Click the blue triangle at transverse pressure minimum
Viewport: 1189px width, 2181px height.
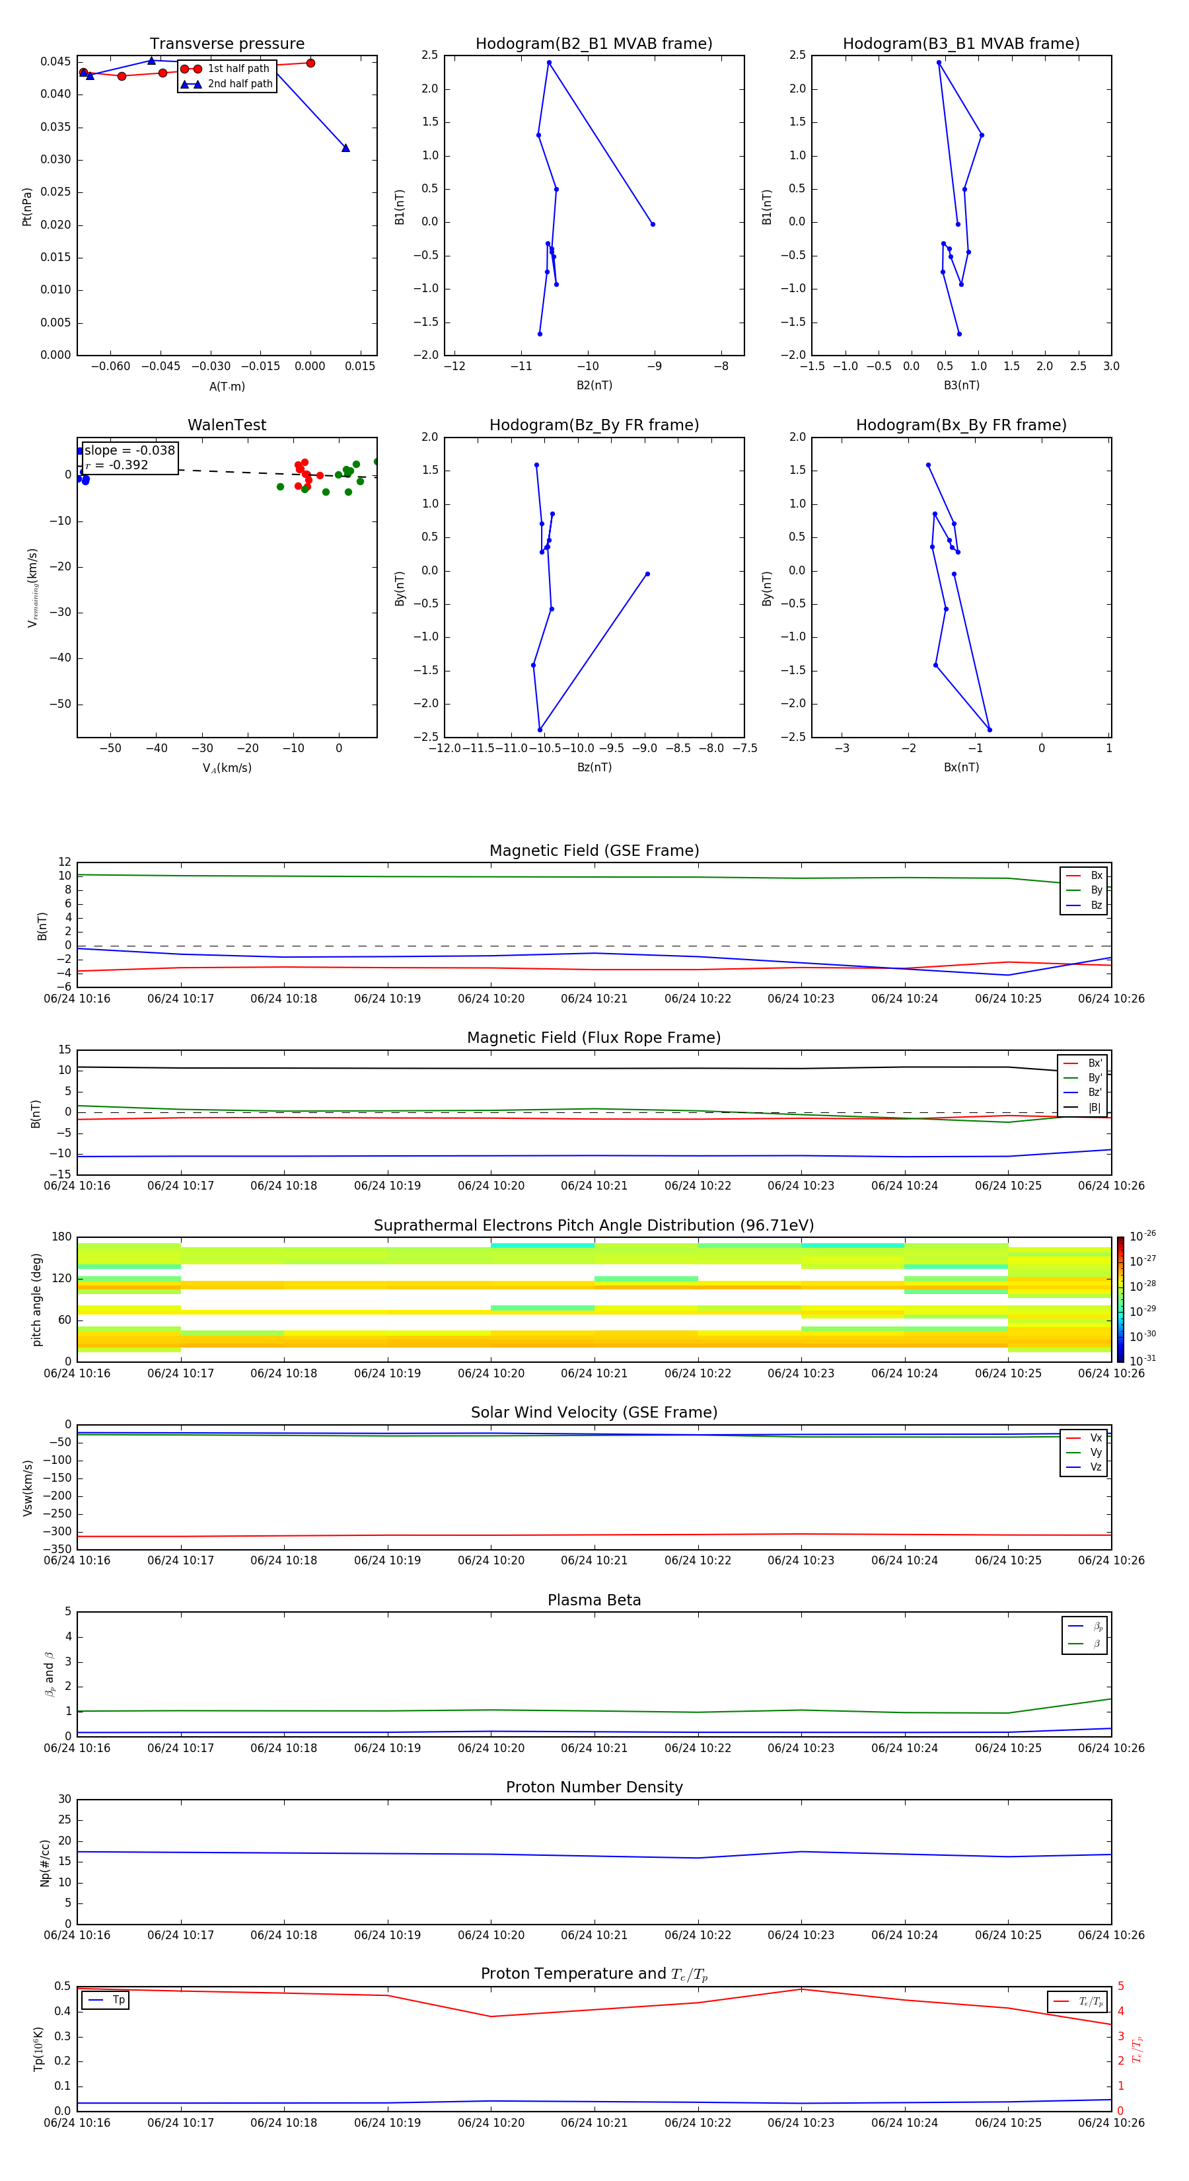[x=345, y=148]
